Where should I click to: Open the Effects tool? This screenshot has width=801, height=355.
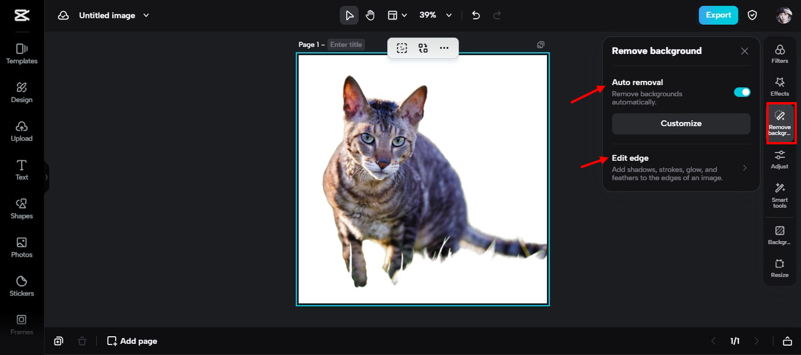tap(780, 86)
